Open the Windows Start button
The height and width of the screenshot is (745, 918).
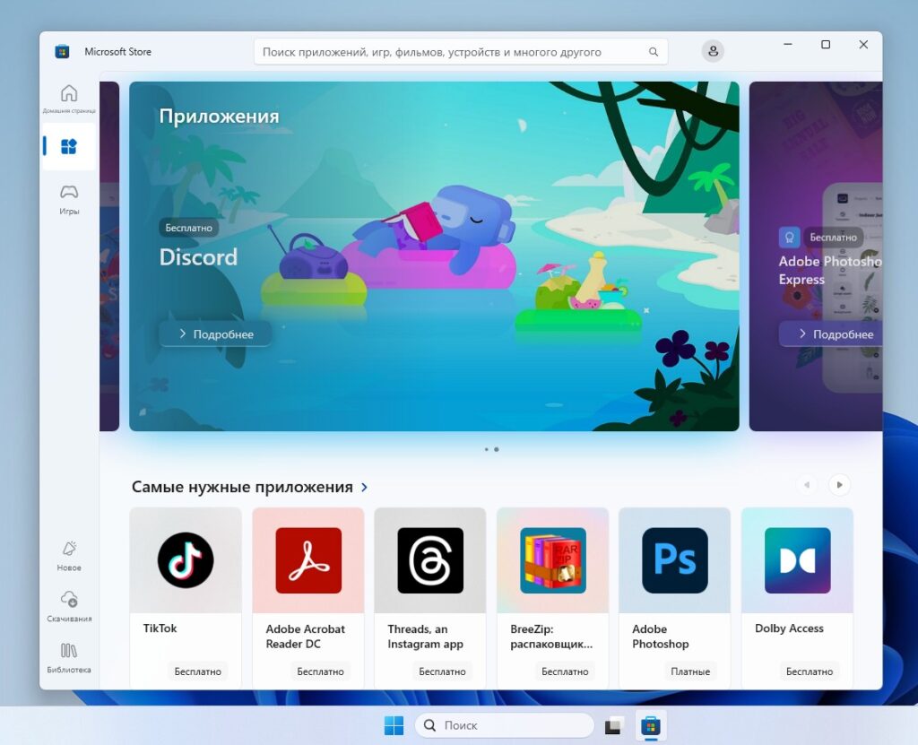coord(394,725)
